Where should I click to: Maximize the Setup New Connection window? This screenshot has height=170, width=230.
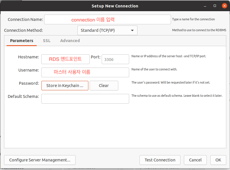tap(215, 6)
